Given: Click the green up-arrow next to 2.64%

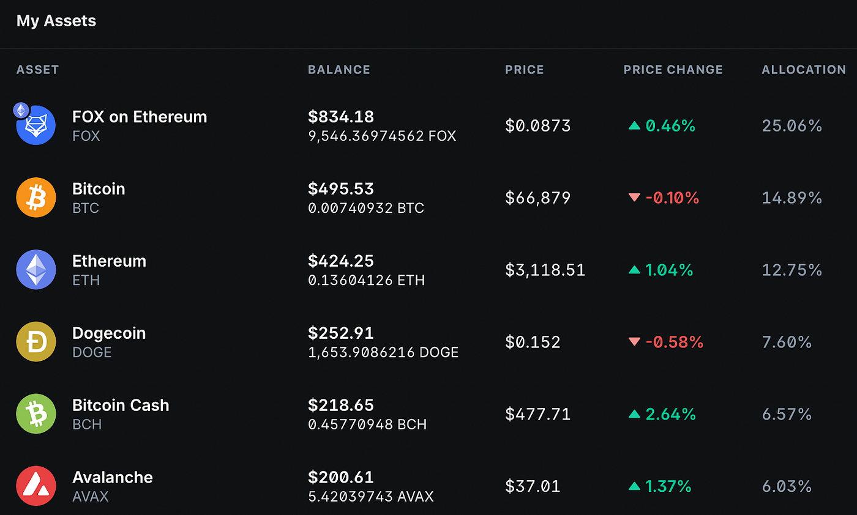Looking at the screenshot, I should pyautogui.click(x=634, y=414).
